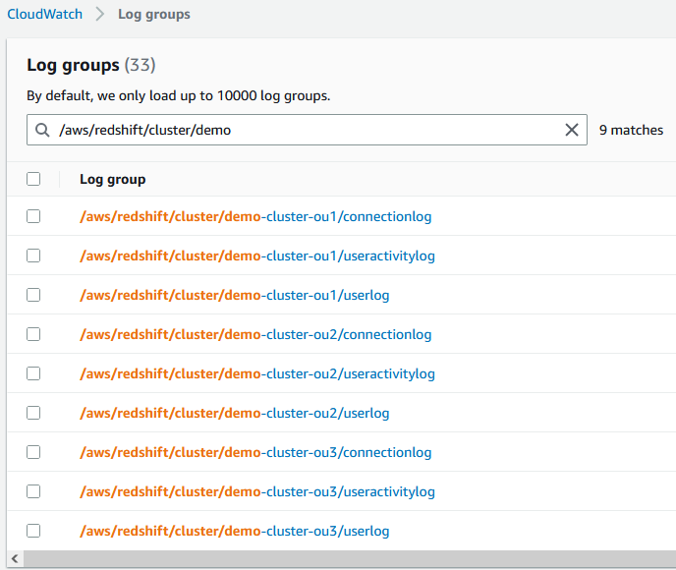This screenshot has height=570, width=676.
Task: Click the 'Log groups (33)' heading
Action: tap(91, 65)
